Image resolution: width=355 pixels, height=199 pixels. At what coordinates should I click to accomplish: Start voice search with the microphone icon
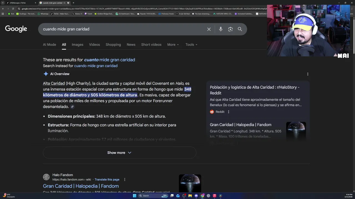(220, 29)
